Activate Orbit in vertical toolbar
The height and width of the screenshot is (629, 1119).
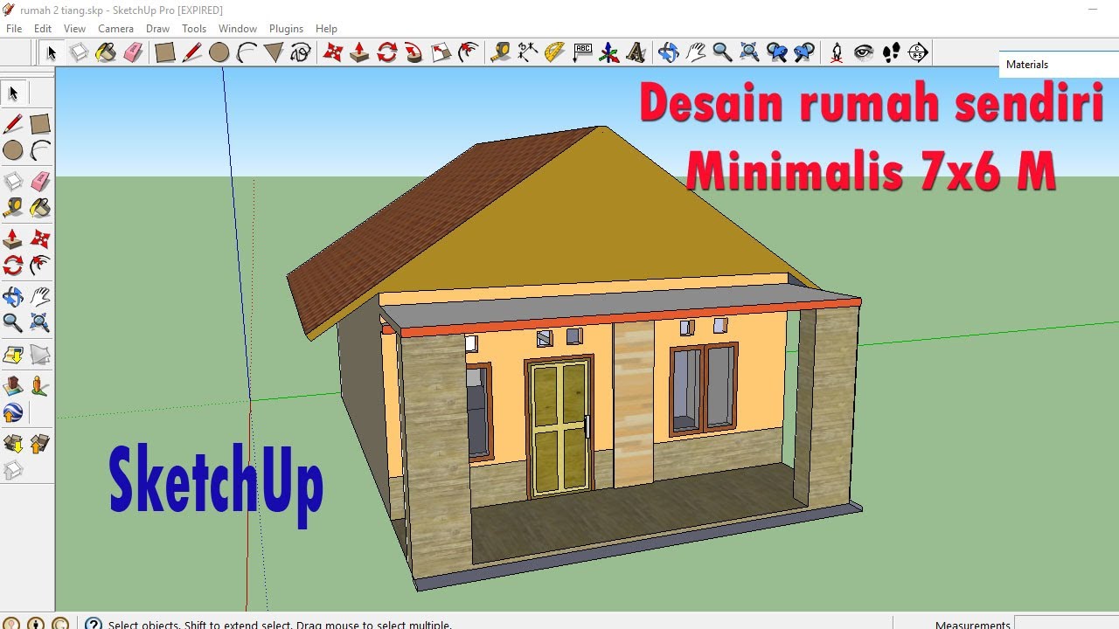(13, 296)
